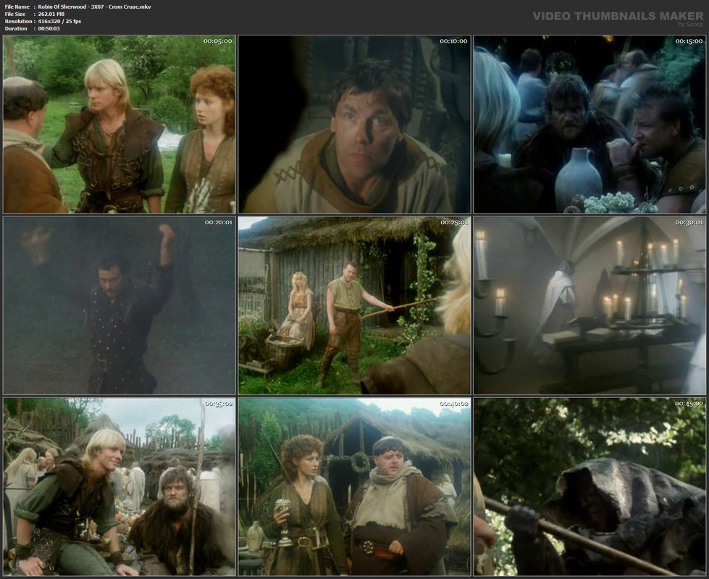
Task: Select the thumbnail stamped 00:25:01
Action: [x=355, y=305]
